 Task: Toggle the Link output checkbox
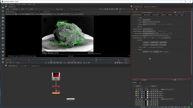pyautogui.click(x=161, y=52)
